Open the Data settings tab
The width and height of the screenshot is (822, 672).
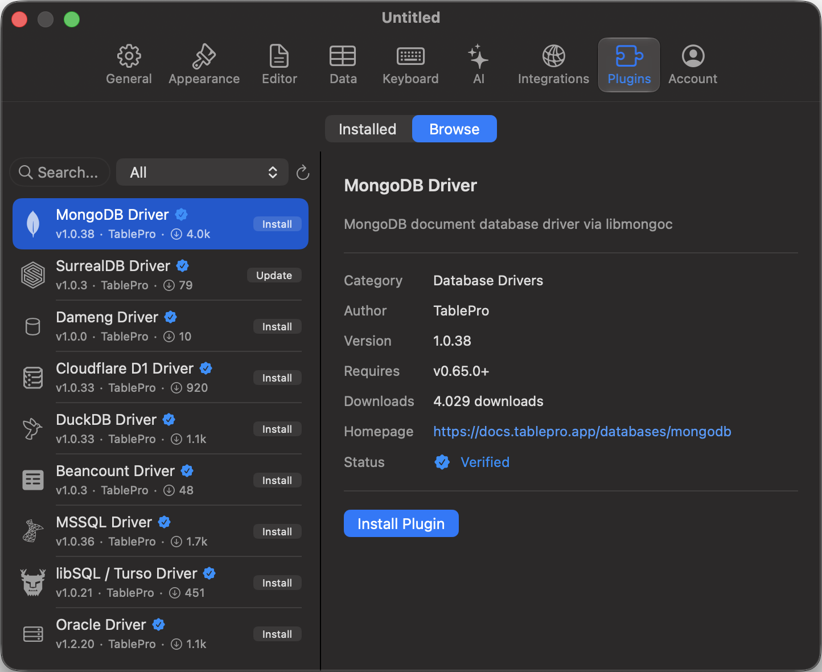(x=343, y=65)
